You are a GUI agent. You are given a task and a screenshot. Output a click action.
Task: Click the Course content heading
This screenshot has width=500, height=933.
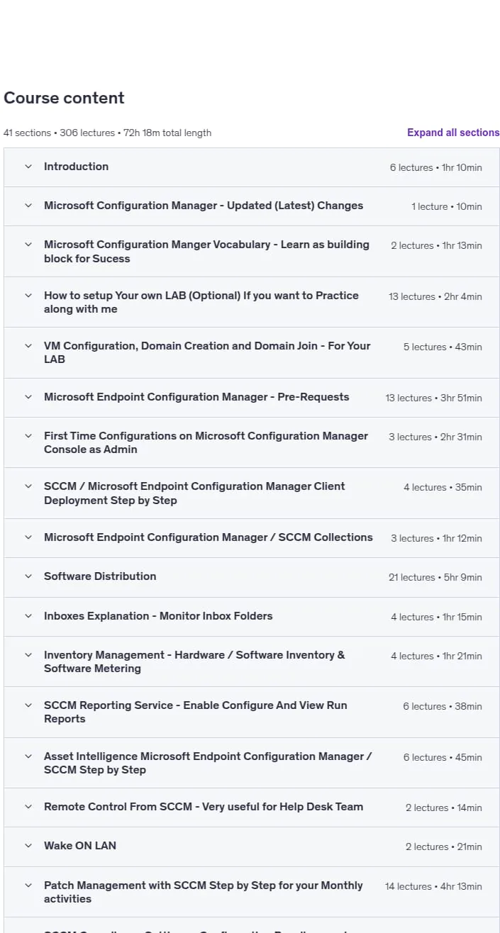[x=64, y=98]
